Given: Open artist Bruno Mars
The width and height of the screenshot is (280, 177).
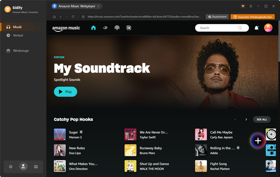Looking at the screenshot, I should pos(147,153).
